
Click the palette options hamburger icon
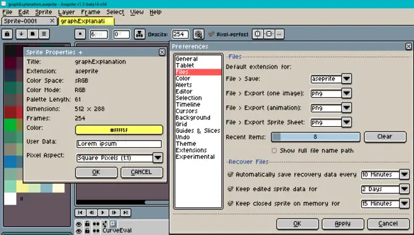[44, 34]
